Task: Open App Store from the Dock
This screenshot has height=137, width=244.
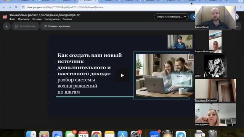Action: click(123, 134)
